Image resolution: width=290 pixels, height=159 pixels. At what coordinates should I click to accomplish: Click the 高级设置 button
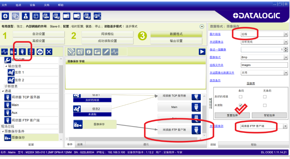tap(39, 41)
